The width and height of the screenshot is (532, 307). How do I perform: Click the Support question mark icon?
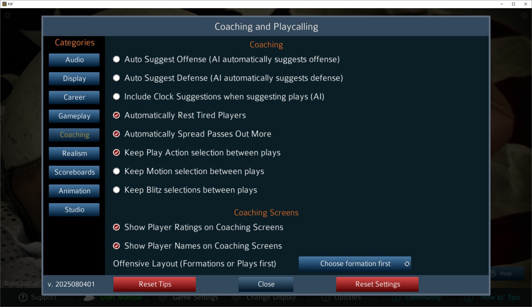[23, 298]
